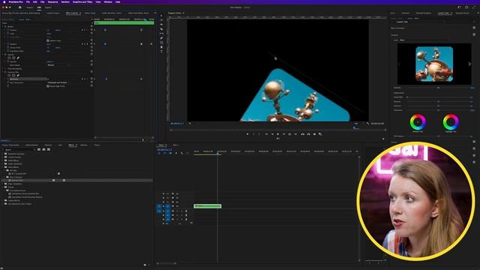Select the Hand tool
Image resolution: width=480 pixels, height=270 pixels.
click(162, 47)
